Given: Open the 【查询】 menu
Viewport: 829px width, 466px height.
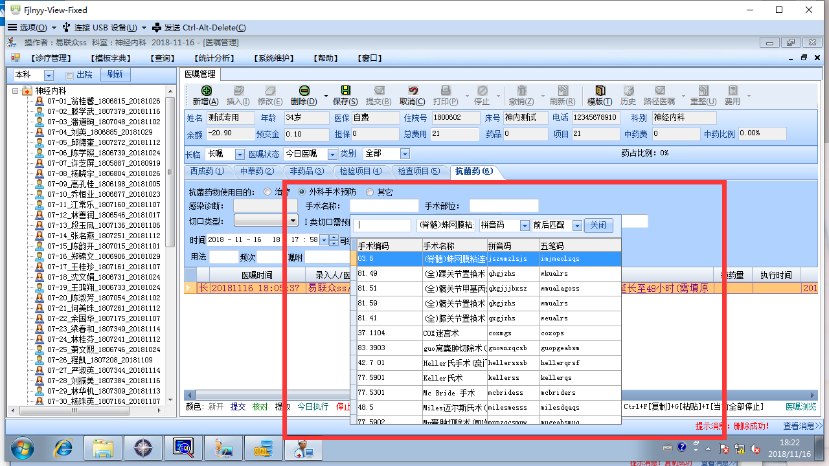Looking at the screenshot, I should click(163, 58).
